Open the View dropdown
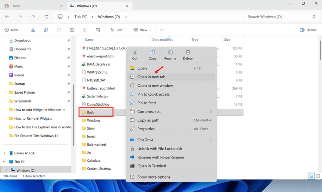The image size is (322, 192). coord(142,30)
